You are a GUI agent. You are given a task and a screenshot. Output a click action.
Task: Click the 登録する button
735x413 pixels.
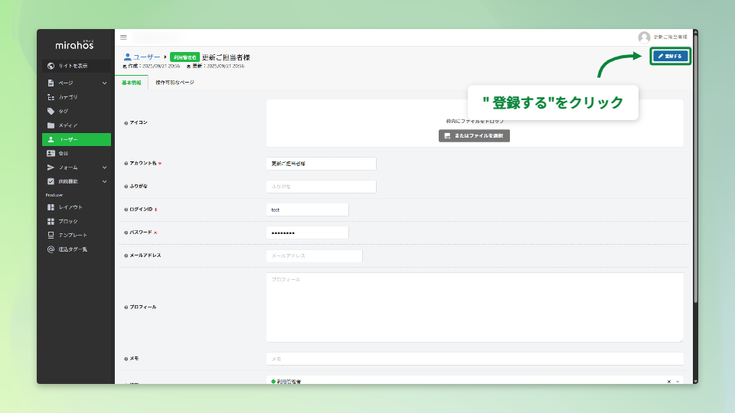[671, 56]
